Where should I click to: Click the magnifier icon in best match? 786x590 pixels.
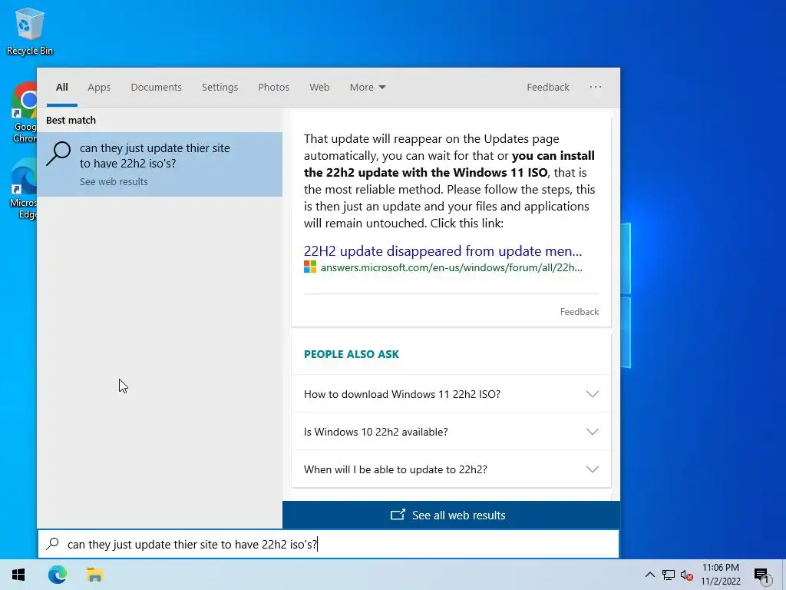click(58, 153)
